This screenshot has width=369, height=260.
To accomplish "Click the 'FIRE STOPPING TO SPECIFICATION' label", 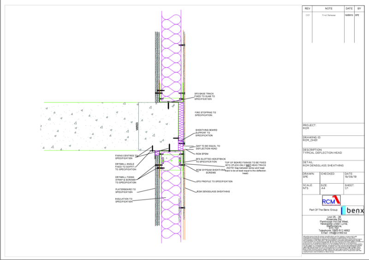I will (205, 114).
